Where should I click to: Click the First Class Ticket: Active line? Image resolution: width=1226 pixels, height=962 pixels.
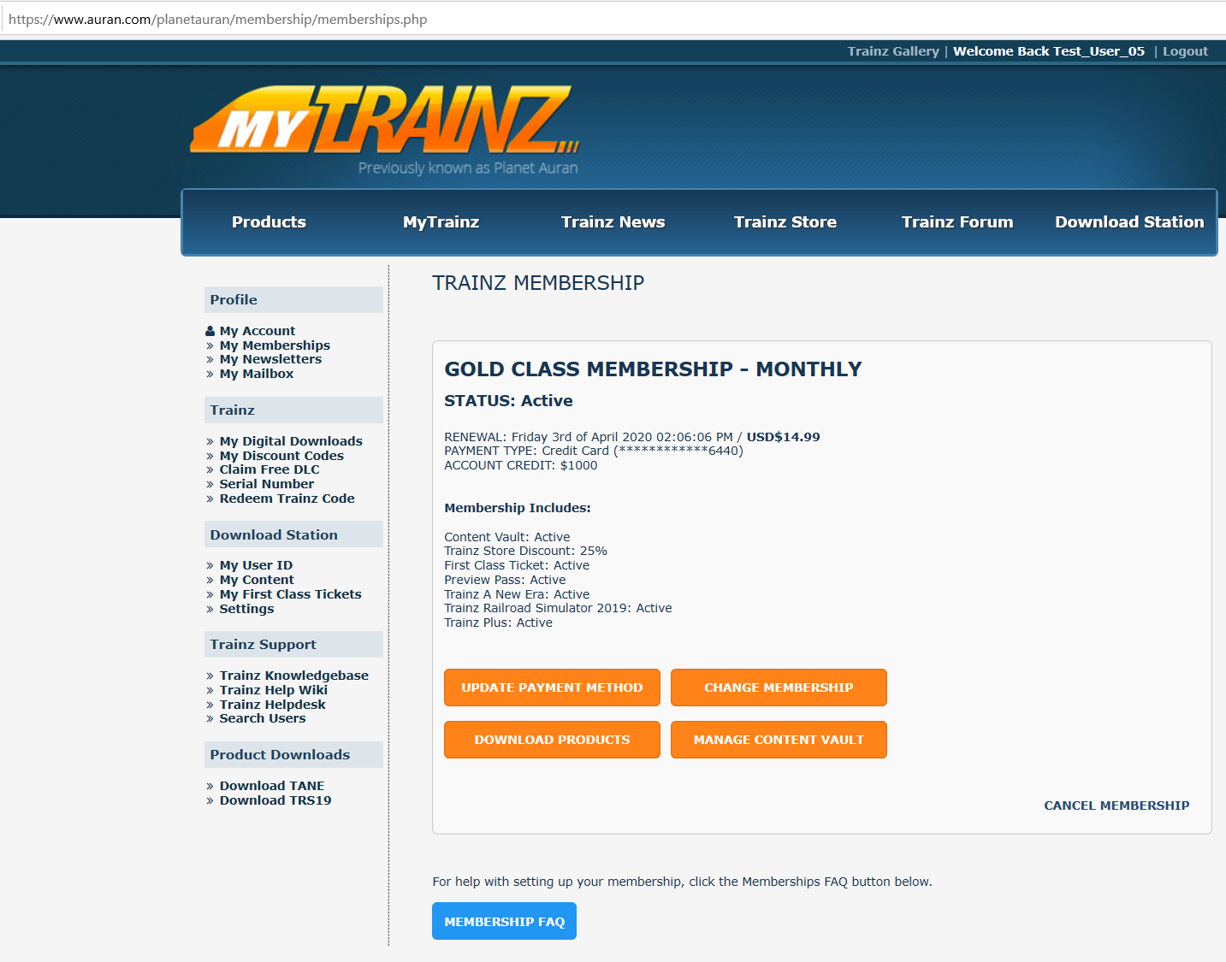point(517,565)
